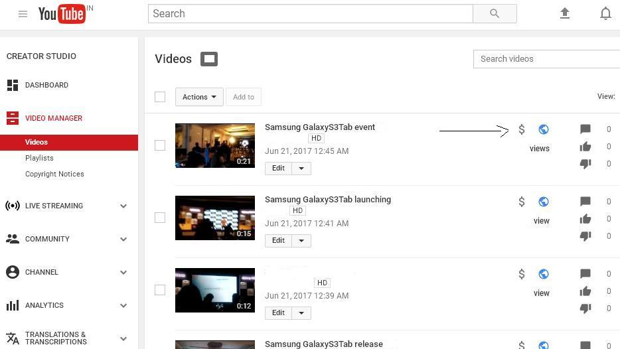Click comments icon for the 12:39 AM video
The height and width of the screenshot is (349, 620).
[x=585, y=274]
